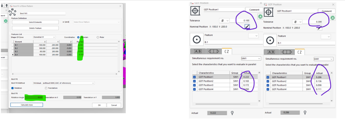The image size is (345, 119).
Task: Open diameter symbol dropdown in left GDT window
Action: [225, 21]
